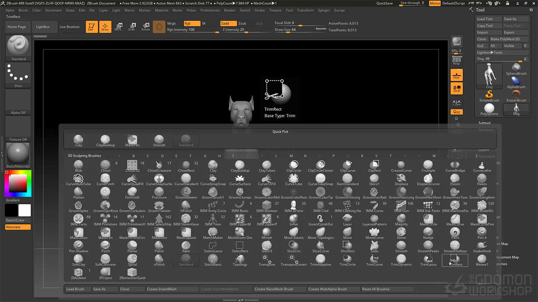Activate the Draw mode button

[105, 27]
